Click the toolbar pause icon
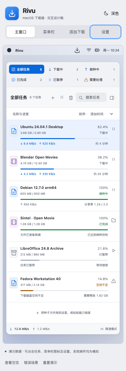The width and height of the screenshot is (126, 371). tap(62, 97)
